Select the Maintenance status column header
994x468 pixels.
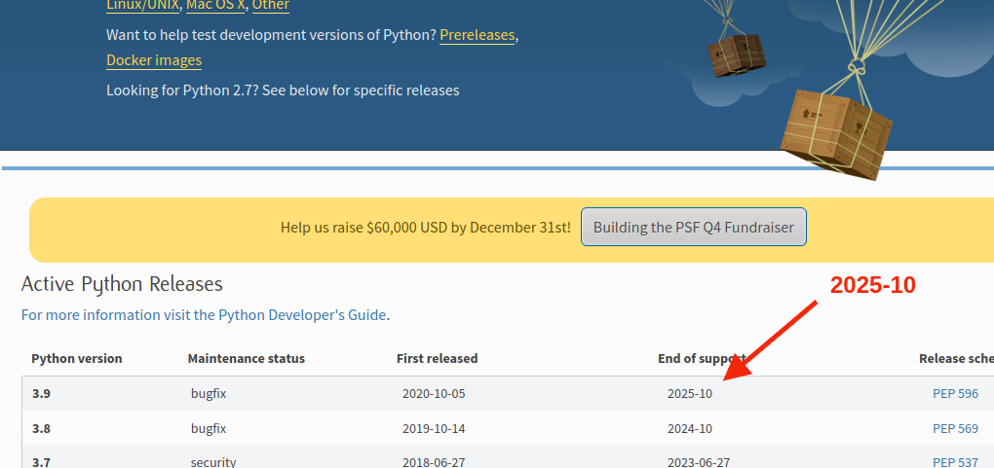tap(246, 358)
